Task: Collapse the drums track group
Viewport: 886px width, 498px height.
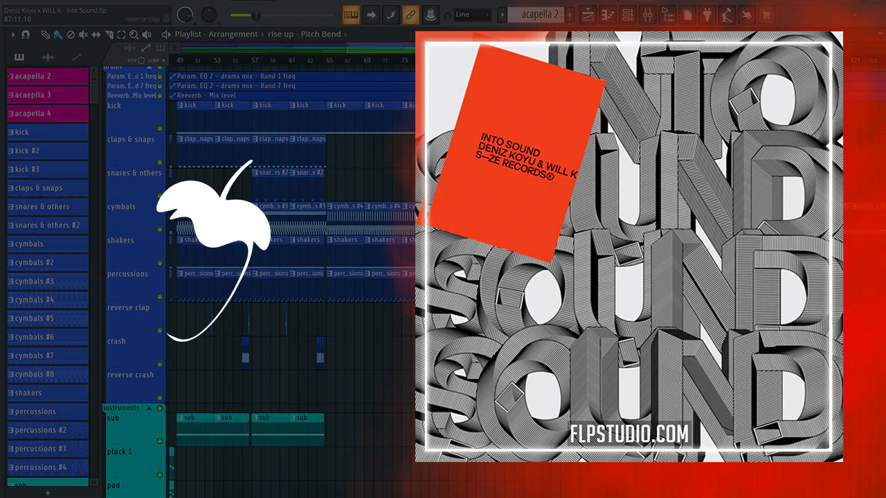Action: click(x=148, y=68)
